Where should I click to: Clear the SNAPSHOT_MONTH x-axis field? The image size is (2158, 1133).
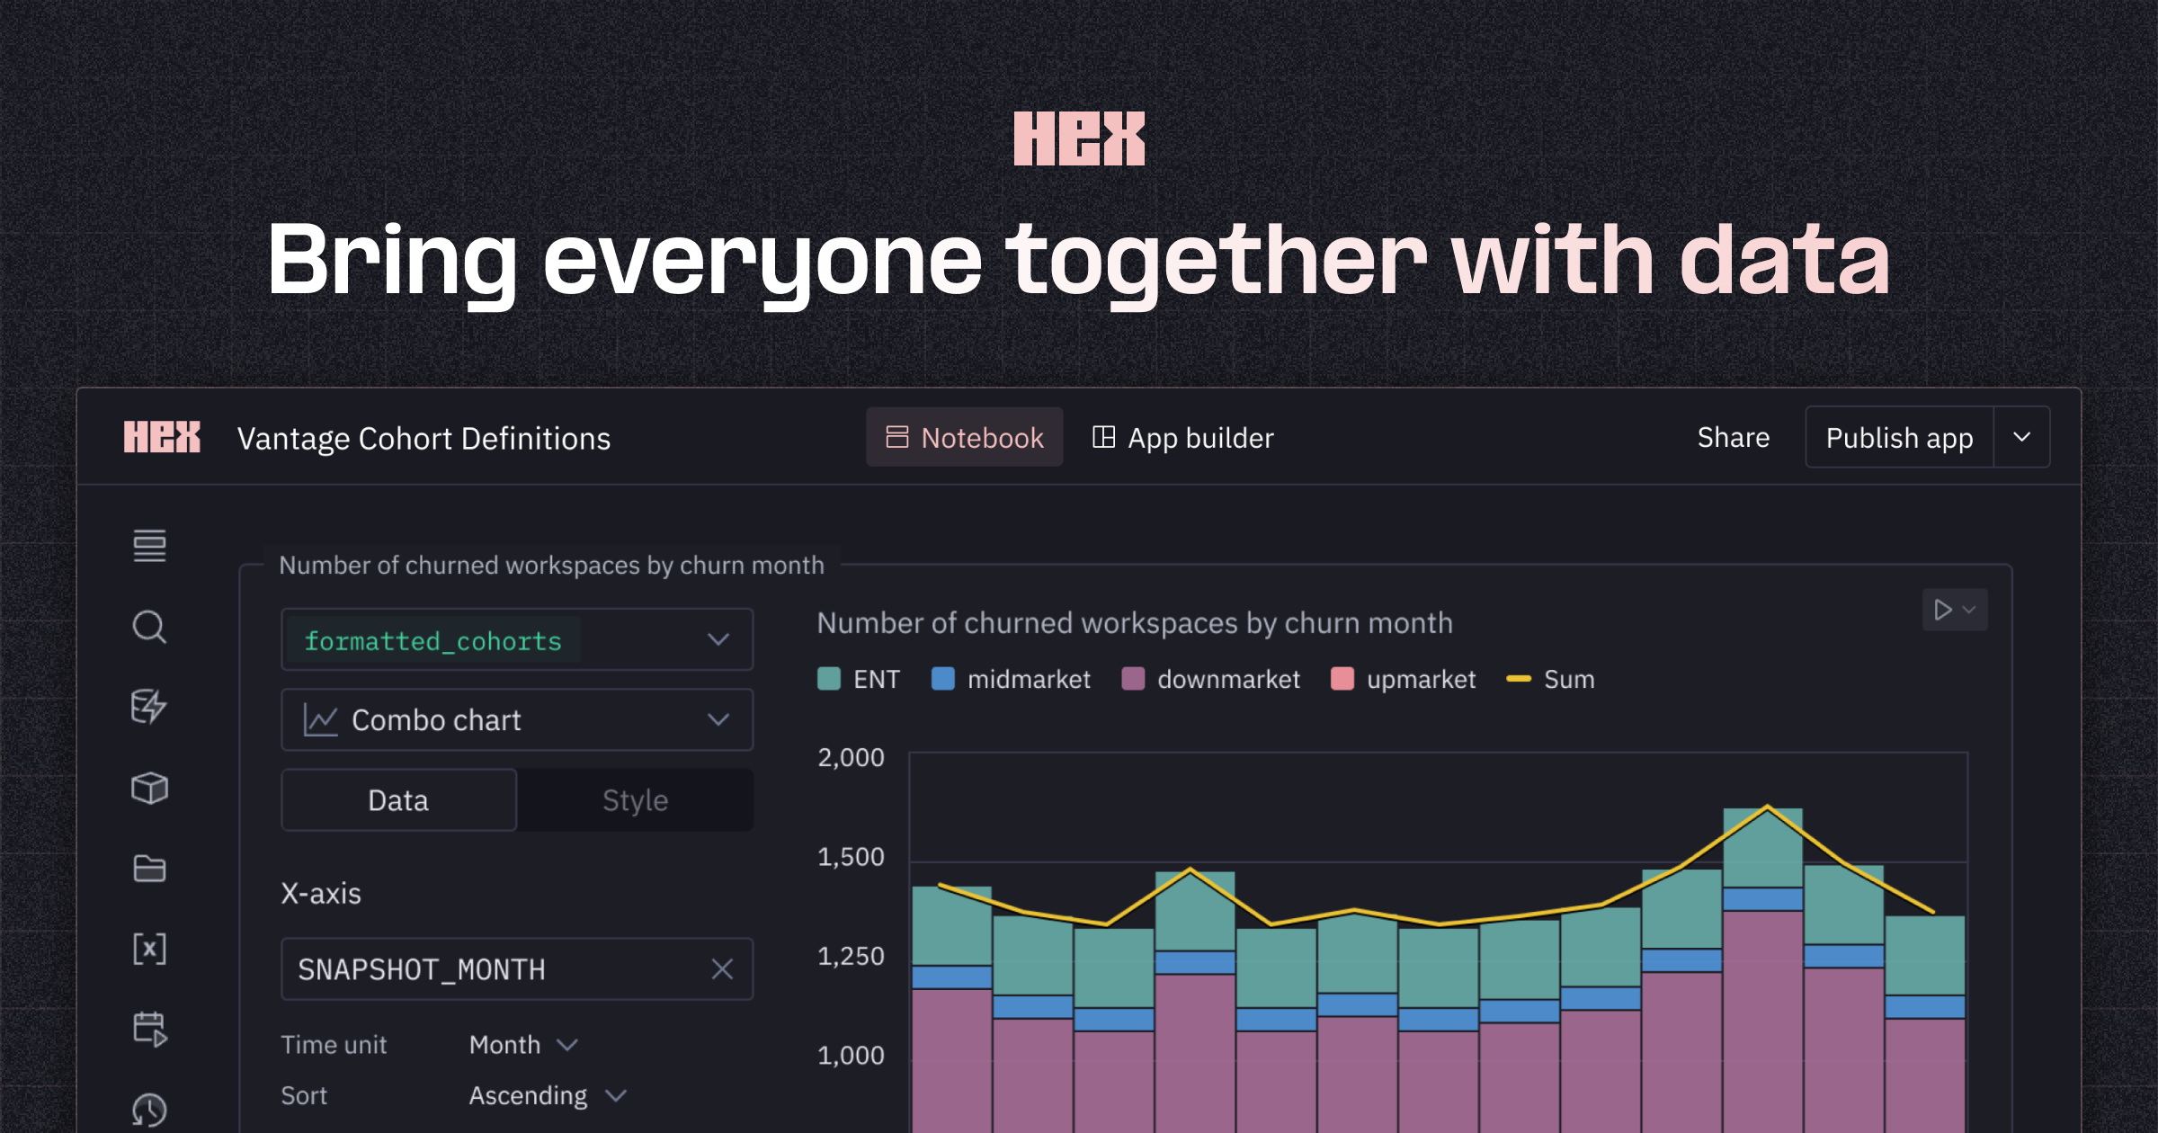pyautogui.click(x=722, y=969)
